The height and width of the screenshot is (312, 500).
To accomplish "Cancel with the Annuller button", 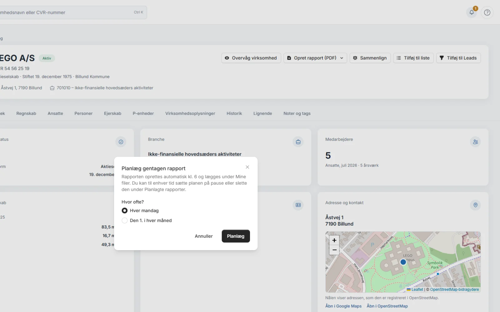I will tap(204, 236).
